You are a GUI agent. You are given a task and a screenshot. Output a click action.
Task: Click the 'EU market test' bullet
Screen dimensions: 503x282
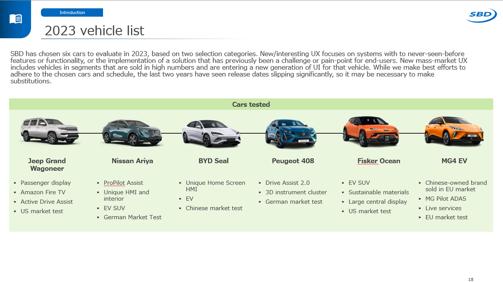pos(446,217)
